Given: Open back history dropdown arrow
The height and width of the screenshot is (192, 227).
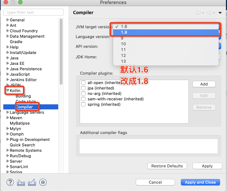Looking at the screenshot, I should 203,13.
